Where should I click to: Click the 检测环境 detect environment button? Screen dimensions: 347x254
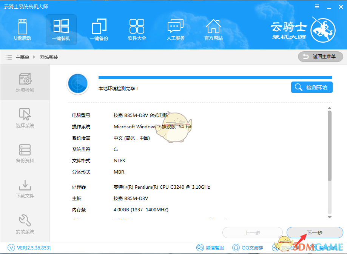312,88
